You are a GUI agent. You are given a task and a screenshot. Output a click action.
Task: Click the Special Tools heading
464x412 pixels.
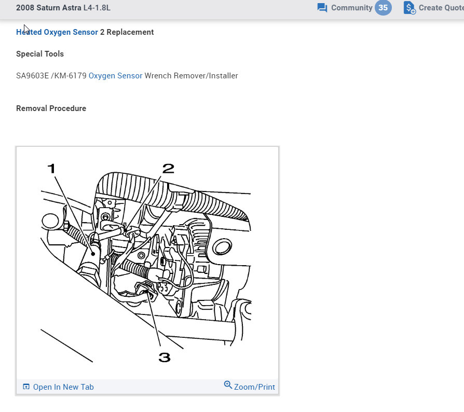pyautogui.click(x=40, y=54)
